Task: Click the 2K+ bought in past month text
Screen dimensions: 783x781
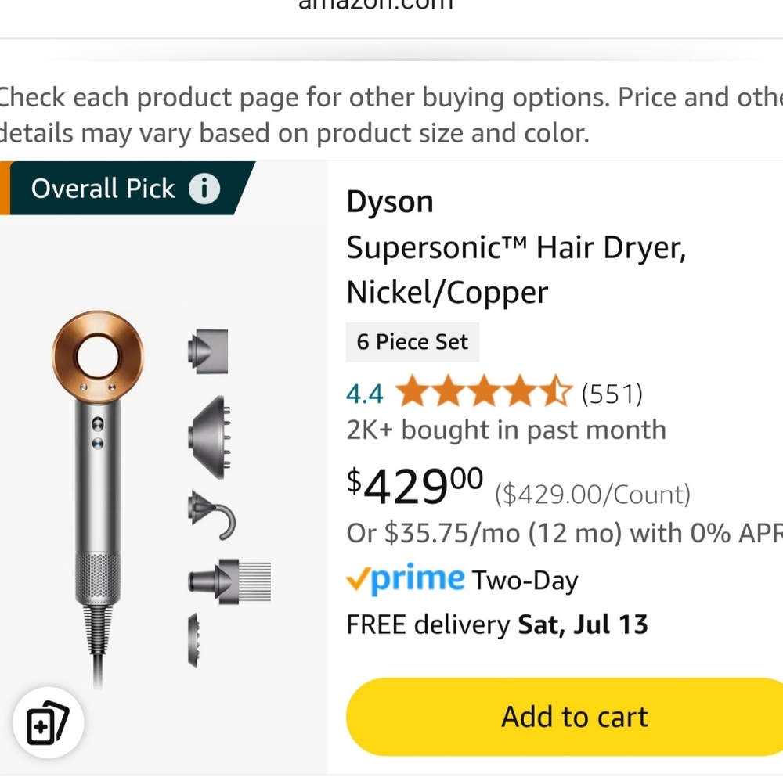Action: (506, 430)
